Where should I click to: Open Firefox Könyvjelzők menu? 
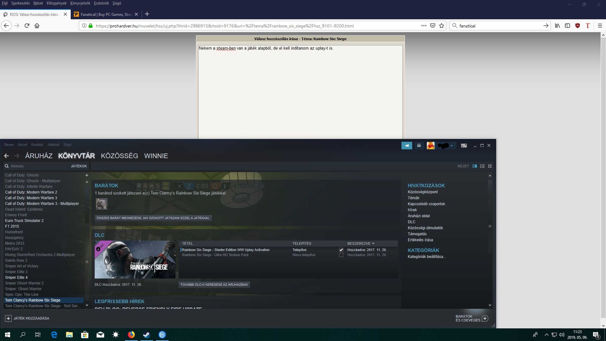[80, 3]
